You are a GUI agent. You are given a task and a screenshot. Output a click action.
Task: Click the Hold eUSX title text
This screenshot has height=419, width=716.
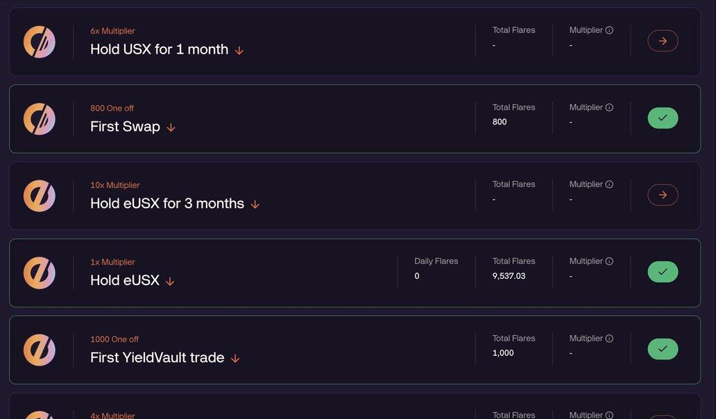[125, 280]
